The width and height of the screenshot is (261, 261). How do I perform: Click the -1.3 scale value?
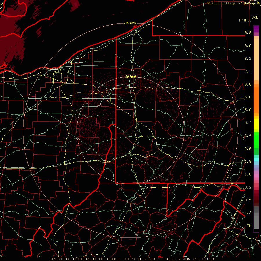click(247, 213)
